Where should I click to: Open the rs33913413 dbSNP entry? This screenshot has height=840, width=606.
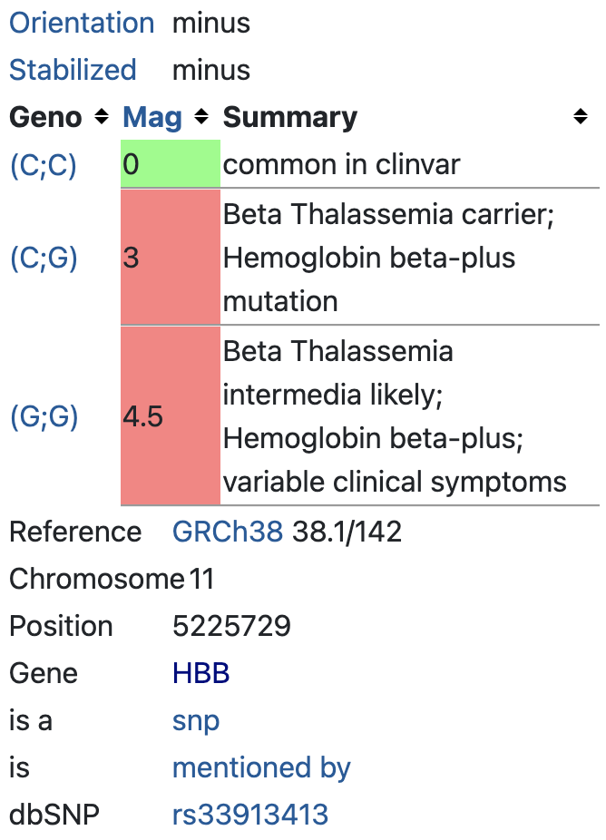pyautogui.click(x=249, y=815)
